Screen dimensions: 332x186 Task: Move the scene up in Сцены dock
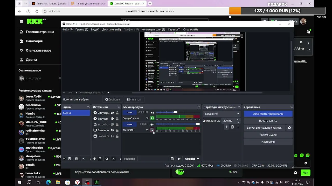click(83, 159)
